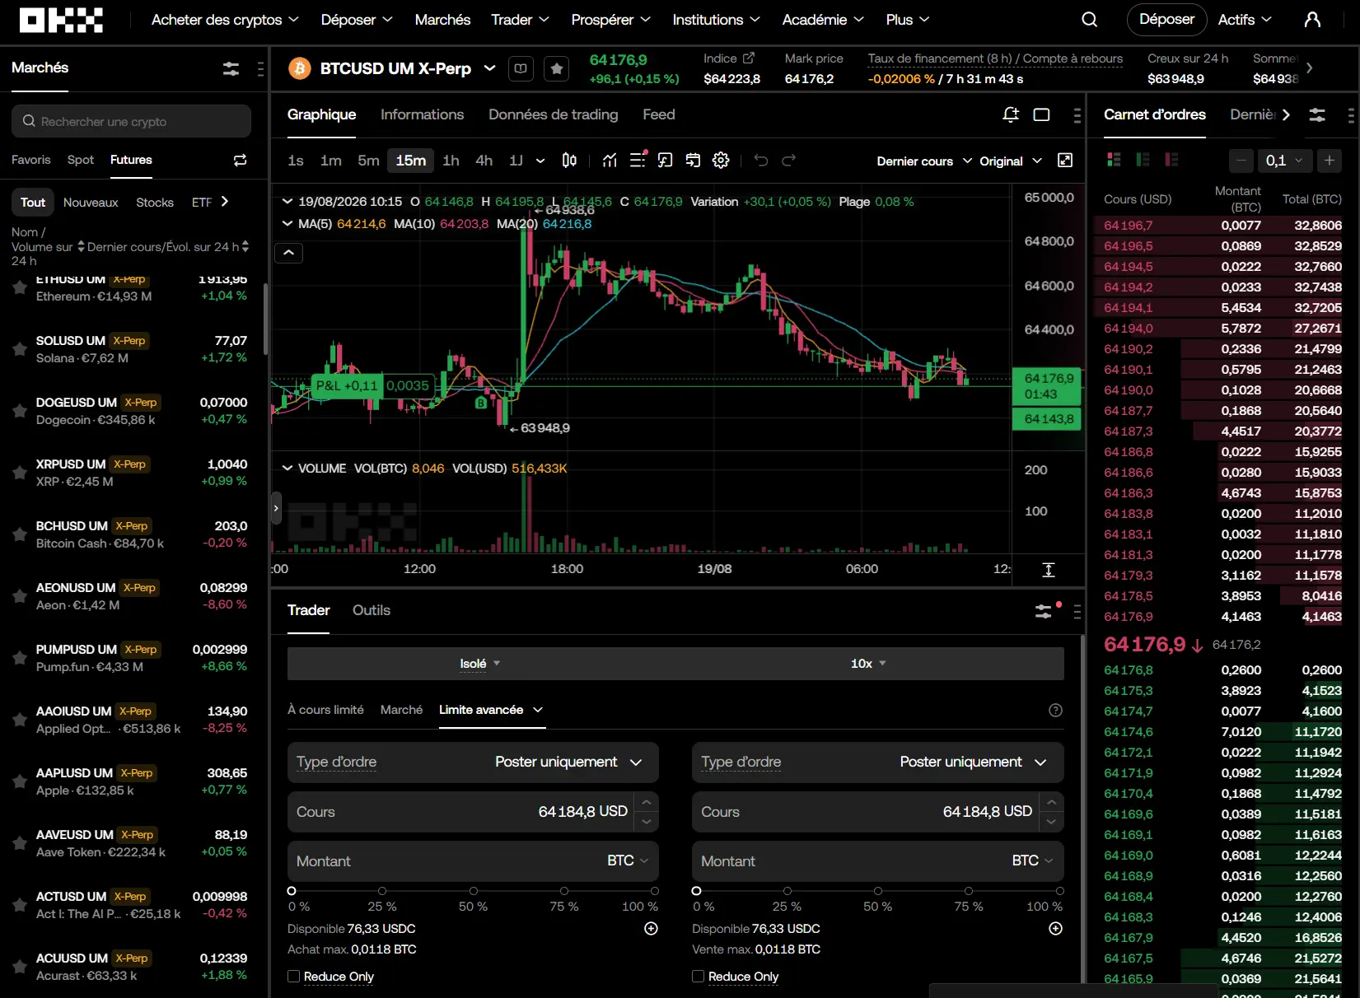Open the trade panel settings sliders icon
The height and width of the screenshot is (998, 1360).
1044,611
